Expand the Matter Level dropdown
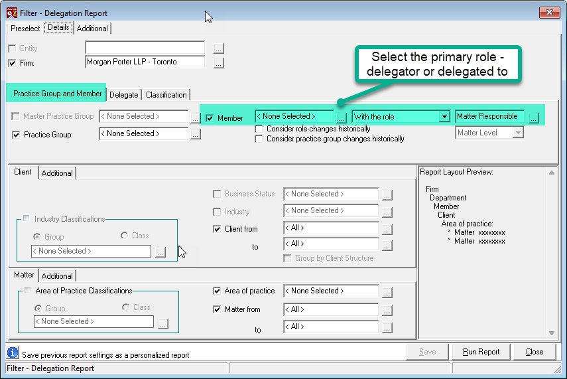Viewport: 567px width, 379px height. click(518, 133)
